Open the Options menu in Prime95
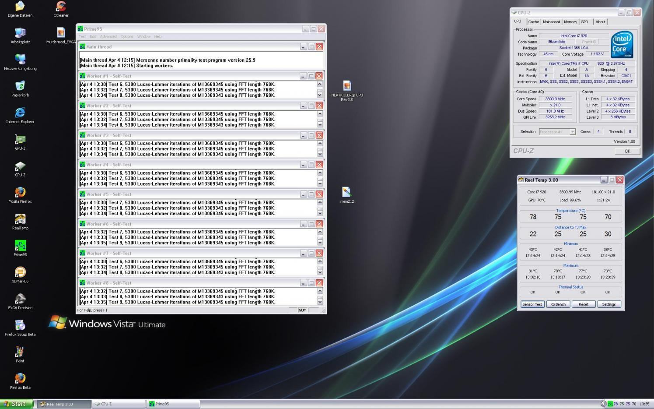The height and width of the screenshot is (409, 654). coord(127,37)
